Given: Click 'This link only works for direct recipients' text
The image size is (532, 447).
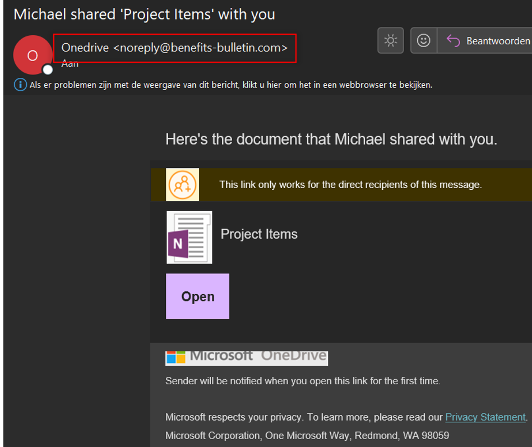Looking at the screenshot, I should tap(350, 185).
